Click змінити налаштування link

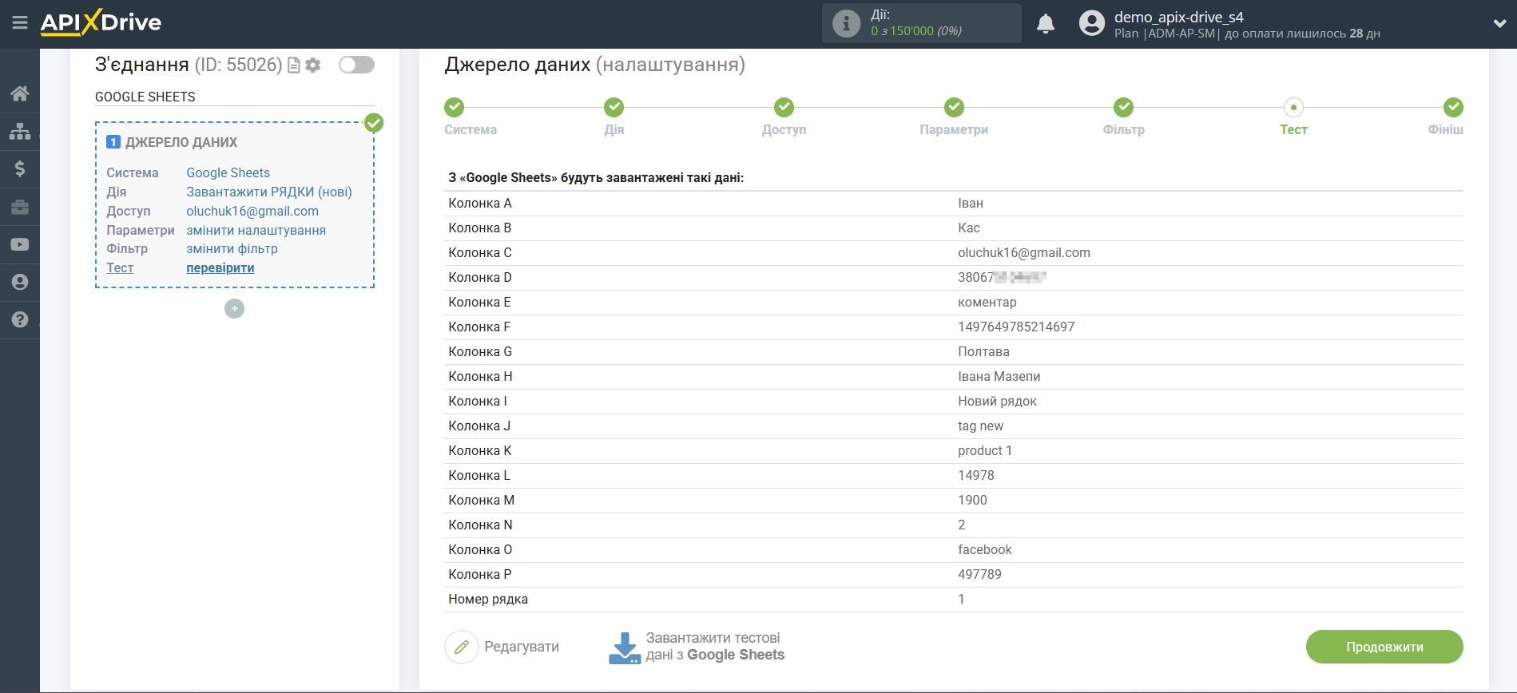pyautogui.click(x=256, y=230)
